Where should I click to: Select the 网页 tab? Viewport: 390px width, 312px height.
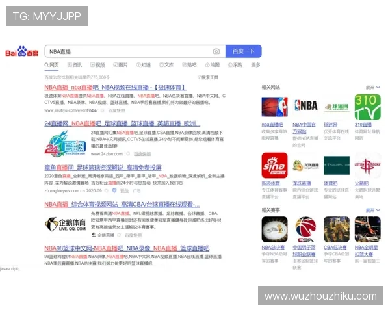pyautogui.click(x=52, y=65)
